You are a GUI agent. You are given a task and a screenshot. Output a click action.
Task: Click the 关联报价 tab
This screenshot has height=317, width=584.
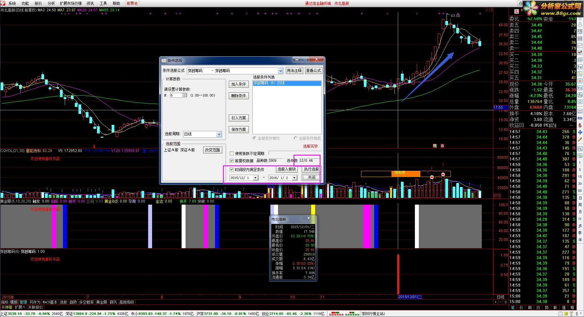pos(35,307)
